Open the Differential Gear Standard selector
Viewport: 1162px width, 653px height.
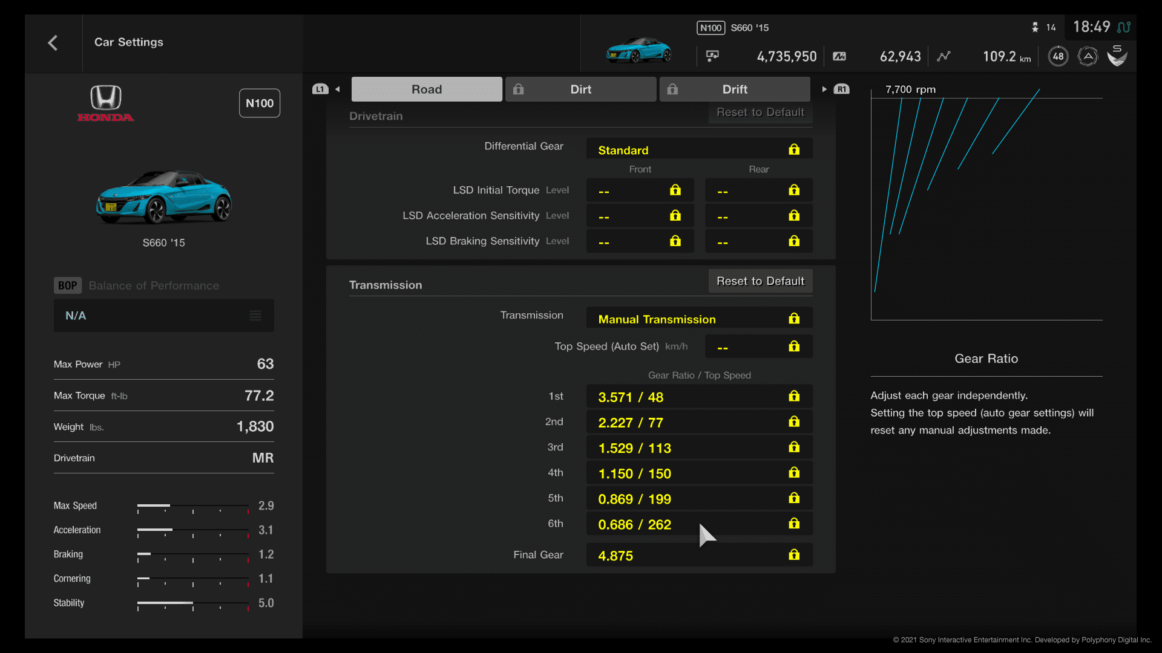tap(699, 149)
